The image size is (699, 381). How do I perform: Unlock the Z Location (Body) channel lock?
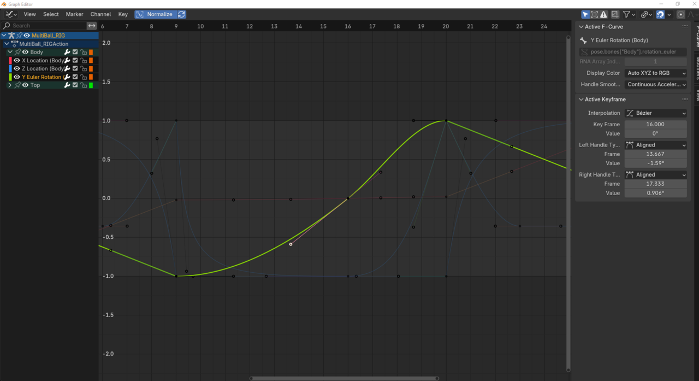(84, 68)
